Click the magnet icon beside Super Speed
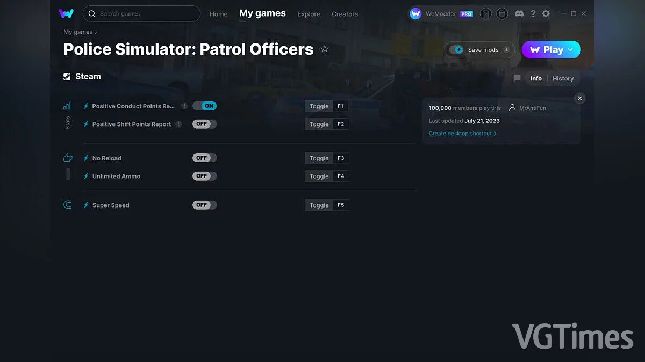Viewport: 645px width, 362px height. pos(67,204)
